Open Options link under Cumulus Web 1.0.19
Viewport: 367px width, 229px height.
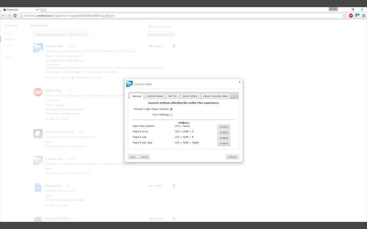[60, 56]
